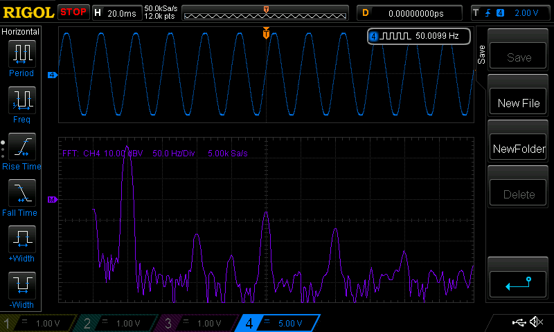Click the USB connection status icon
This screenshot has width=554, height=332.
tap(519, 322)
